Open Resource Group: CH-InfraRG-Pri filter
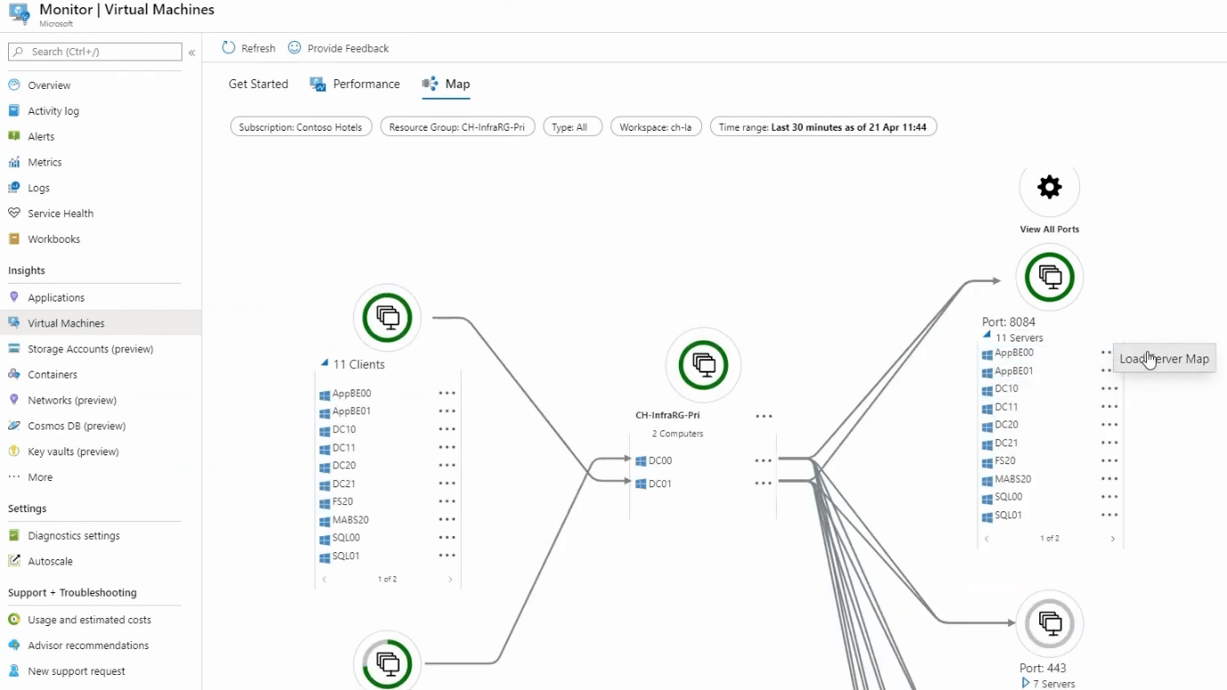1227x690 pixels. click(456, 127)
